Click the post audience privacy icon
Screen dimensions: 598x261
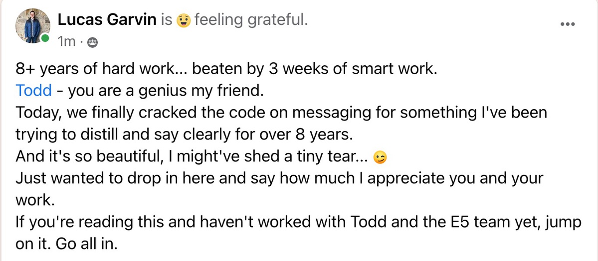click(x=92, y=42)
